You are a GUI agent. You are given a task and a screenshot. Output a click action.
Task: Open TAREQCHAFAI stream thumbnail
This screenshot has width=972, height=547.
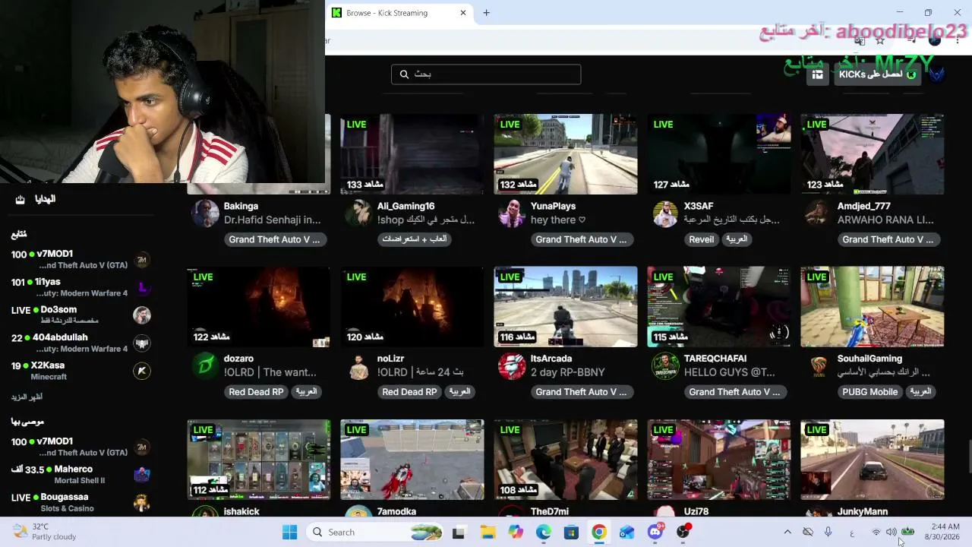tap(718, 307)
